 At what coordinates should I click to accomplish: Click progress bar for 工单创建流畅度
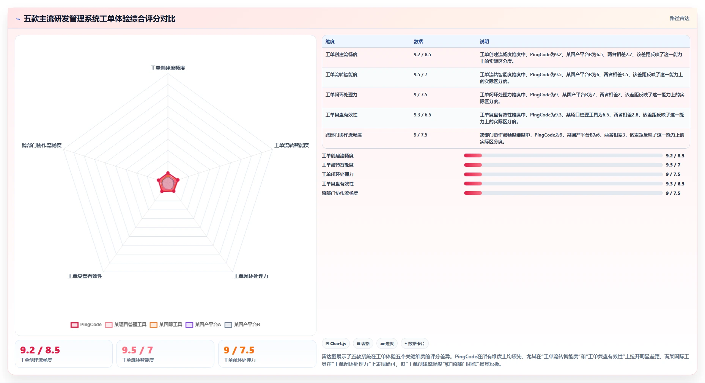click(563, 155)
